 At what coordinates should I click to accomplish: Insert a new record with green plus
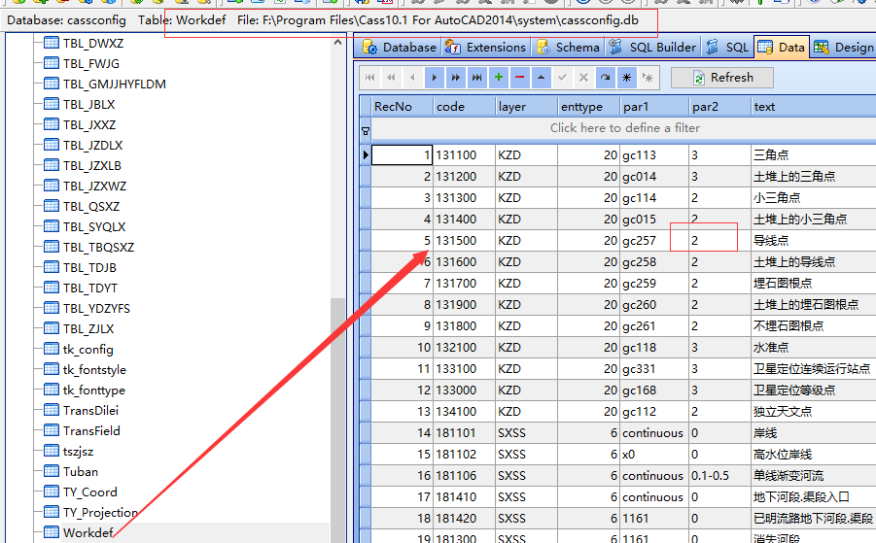499,78
